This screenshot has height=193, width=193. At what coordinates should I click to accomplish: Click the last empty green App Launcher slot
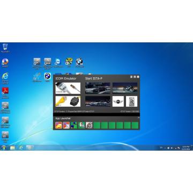tap(135, 125)
